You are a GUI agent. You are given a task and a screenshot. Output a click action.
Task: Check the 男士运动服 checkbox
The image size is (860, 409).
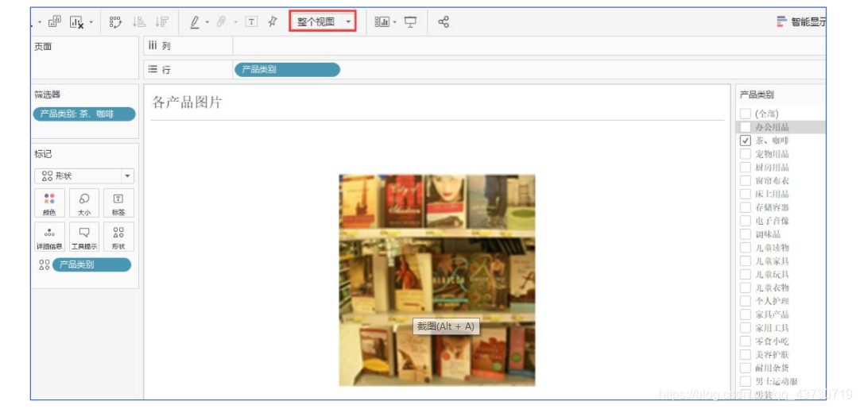pyautogui.click(x=746, y=381)
